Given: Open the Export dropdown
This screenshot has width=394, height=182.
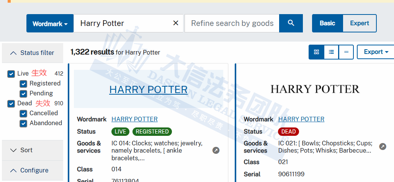Looking at the screenshot, I should [376, 52].
